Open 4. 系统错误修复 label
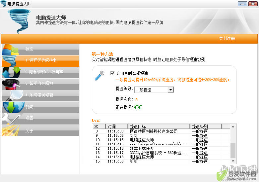The height and width of the screenshot is (182, 259). coord(39,95)
